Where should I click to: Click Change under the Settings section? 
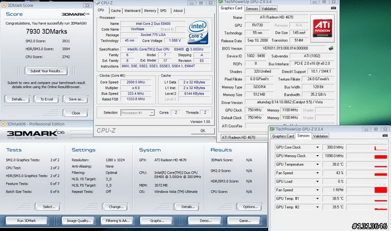tap(115, 207)
